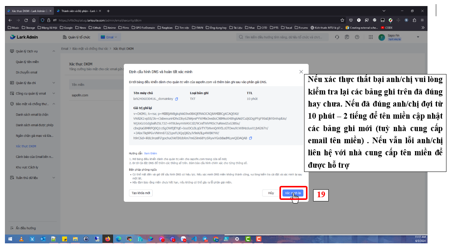Click the Sapo Fin avatar
This screenshot has height=249, width=451.
tap(382, 37)
